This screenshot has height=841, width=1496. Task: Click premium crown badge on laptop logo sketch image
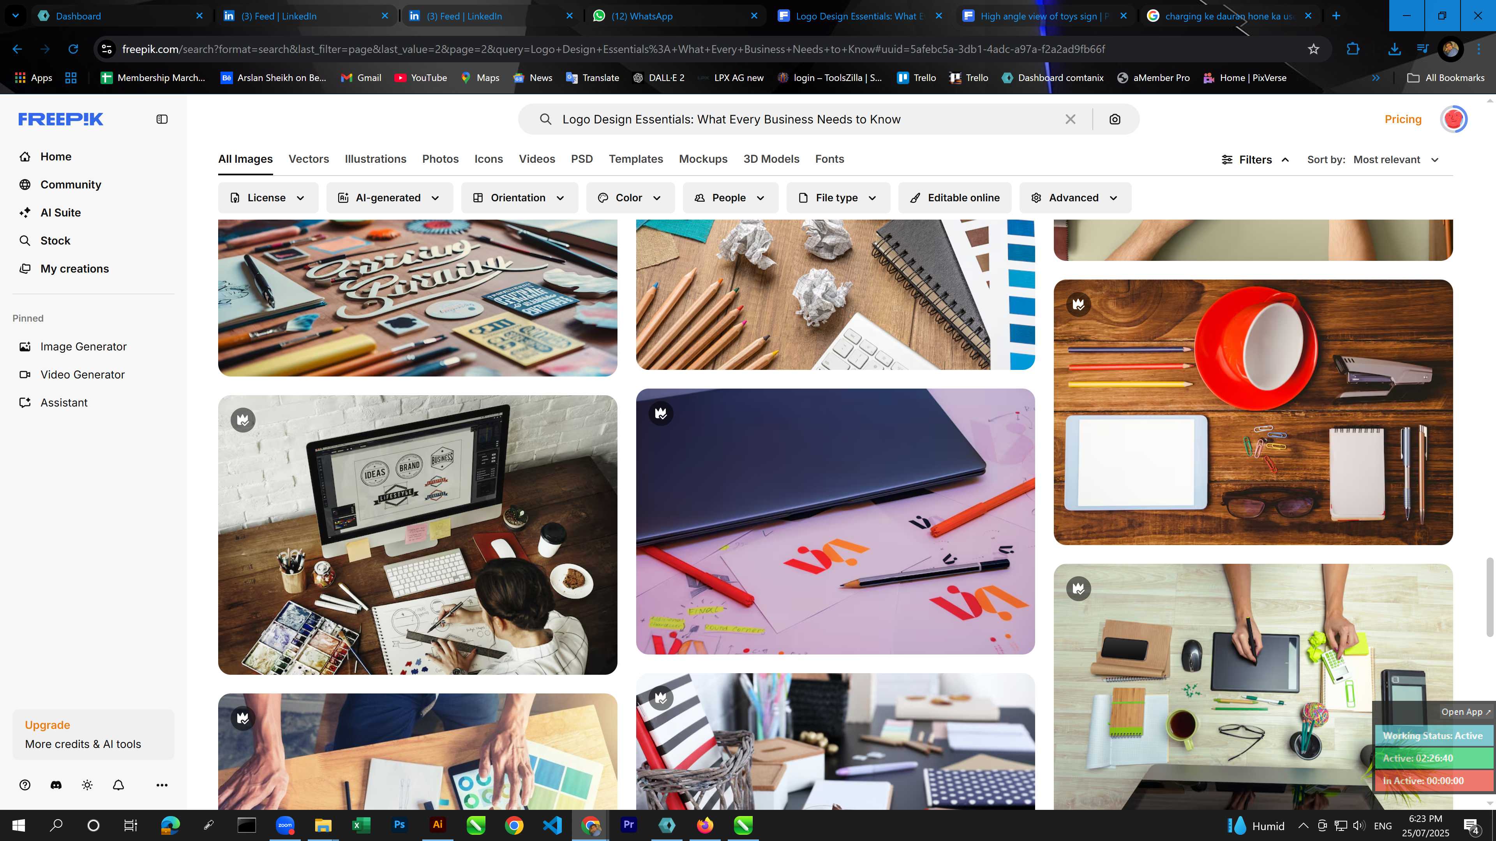point(661,413)
